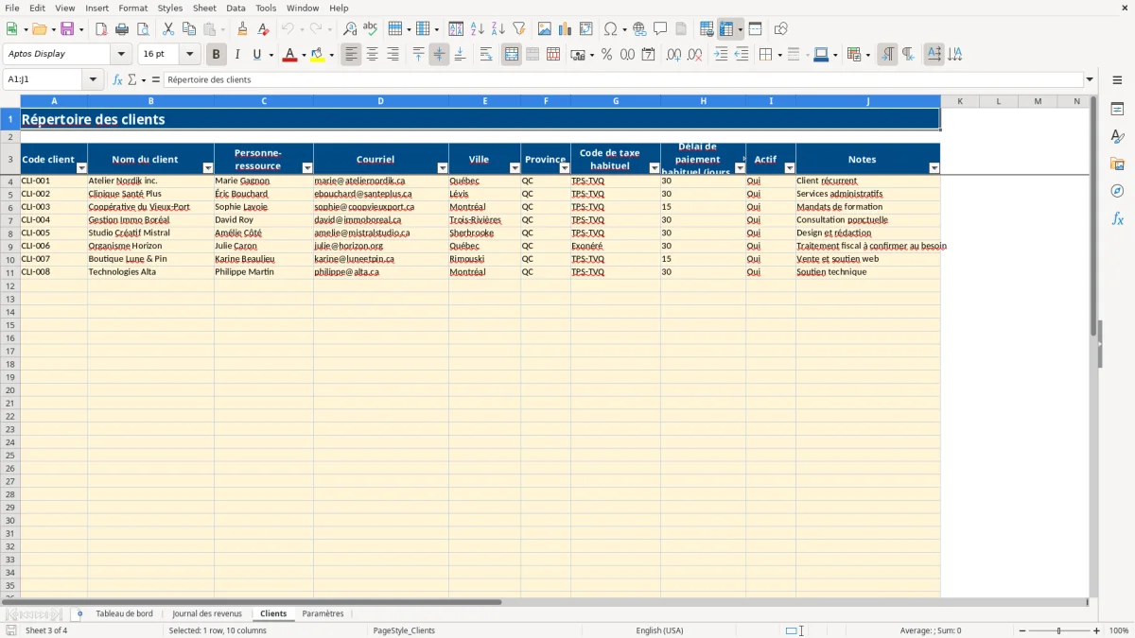Viewport: 1135px width, 638px height.
Task: Run the spelling check
Action: (371, 29)
